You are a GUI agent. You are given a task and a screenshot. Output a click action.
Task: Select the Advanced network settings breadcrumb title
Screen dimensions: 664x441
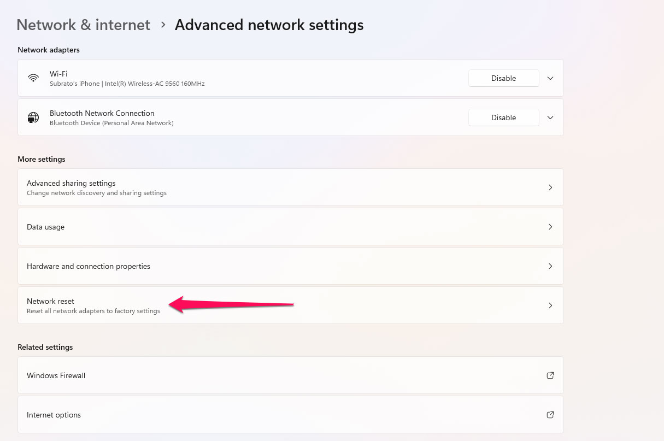(x=269, y=25)
